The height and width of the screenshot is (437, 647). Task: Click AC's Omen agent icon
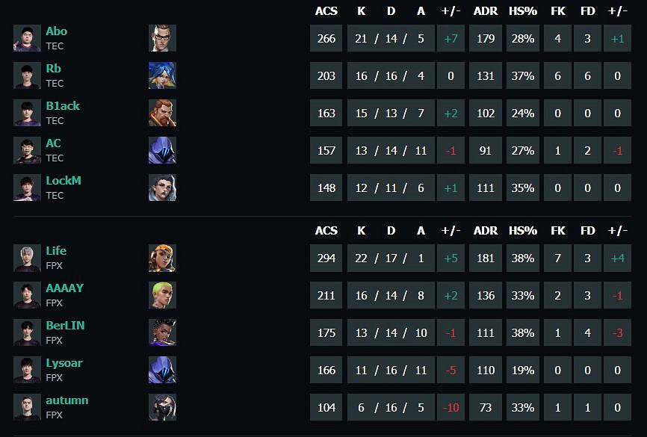tap(162, 150)
